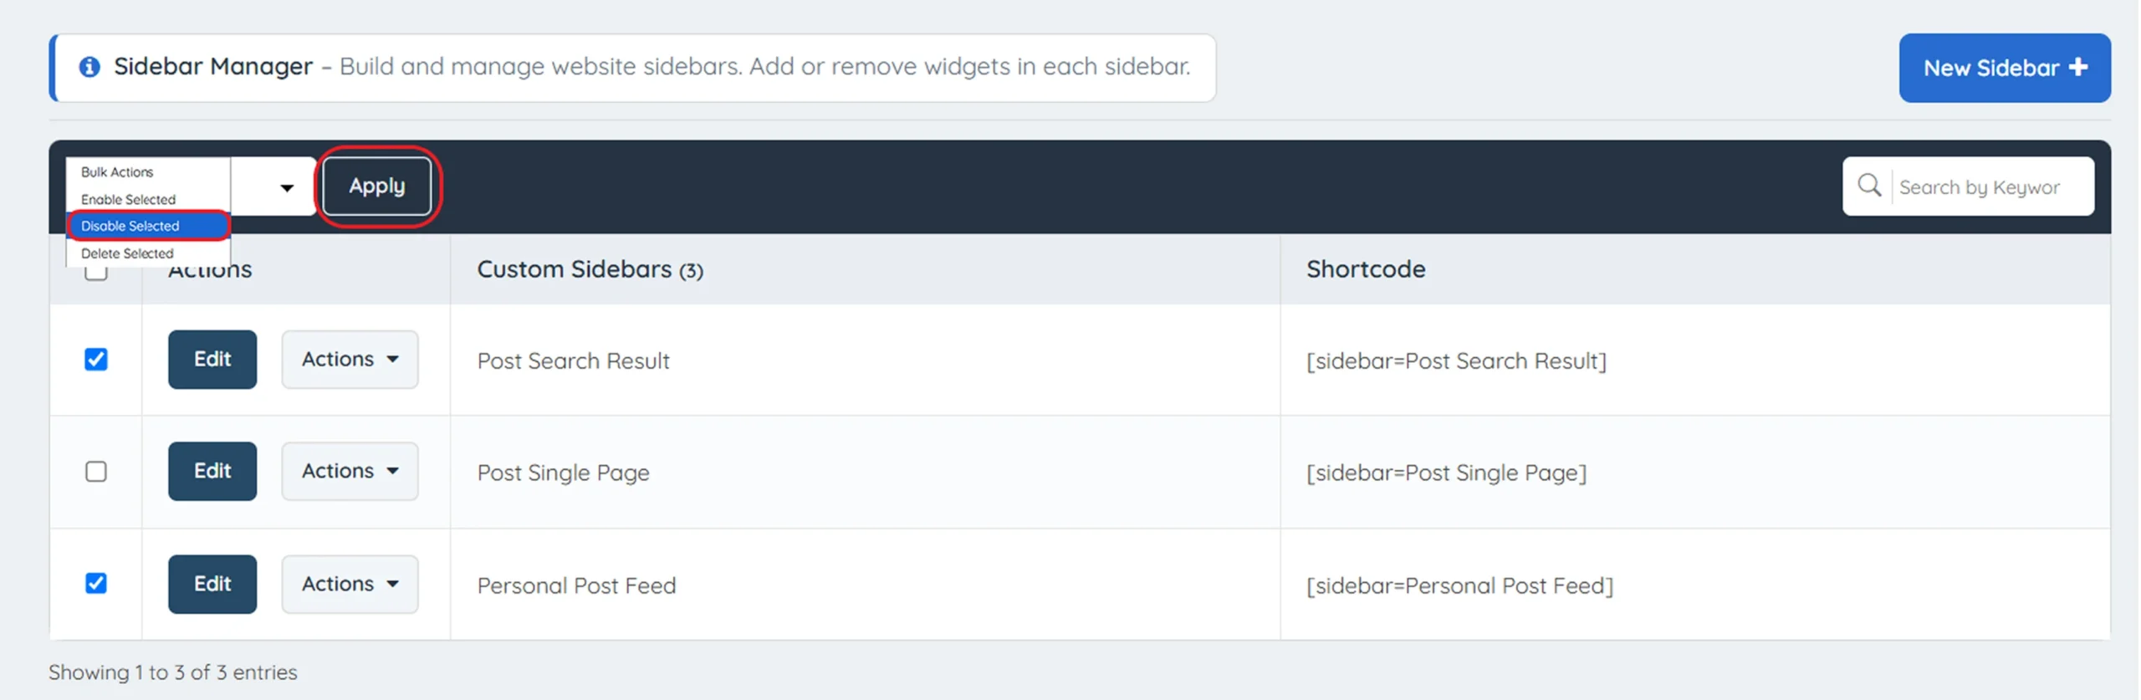Uncheck the Post Search Result checkbox
2141x700 pixels.
pos(96,360)
